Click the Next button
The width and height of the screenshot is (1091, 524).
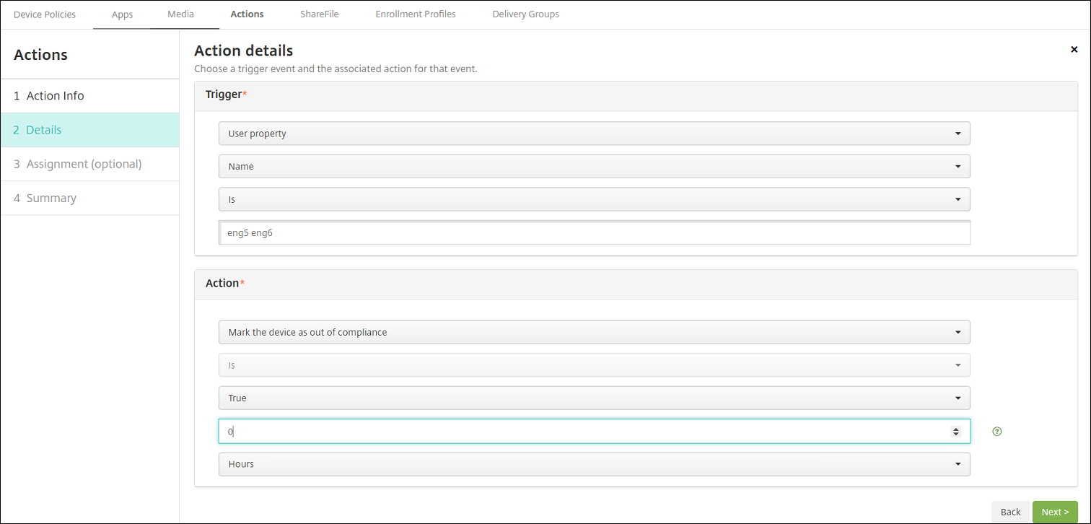pos(1055,512)
